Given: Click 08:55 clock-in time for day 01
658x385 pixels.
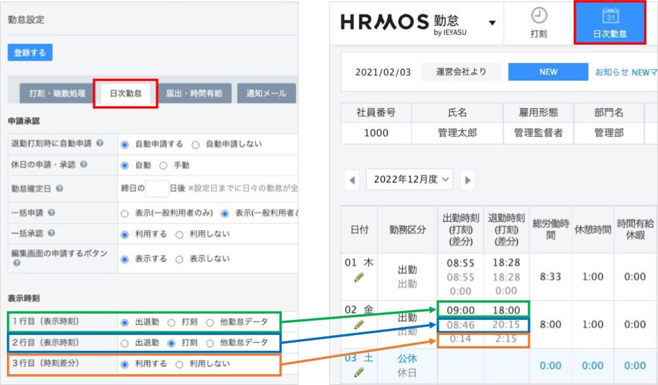Looking at the screenshot, I should click(x=461, y=263).
